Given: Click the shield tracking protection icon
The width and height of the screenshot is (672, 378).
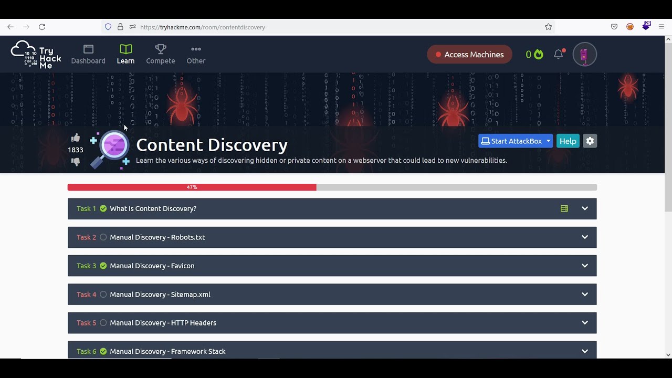Looking at the screenshot, I should point(108,27).
